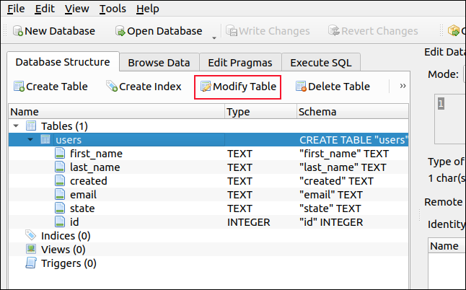Screen dimensions: 466x290
Task: Show more toolbar actions via chevron
Action: point(403,86)
